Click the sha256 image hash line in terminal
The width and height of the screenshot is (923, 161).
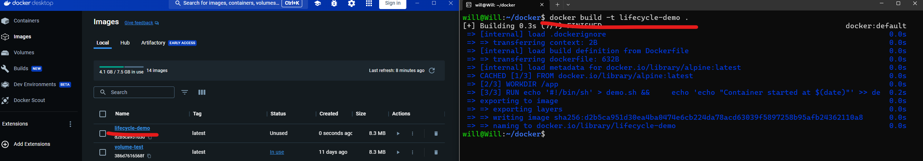(665, 118)
